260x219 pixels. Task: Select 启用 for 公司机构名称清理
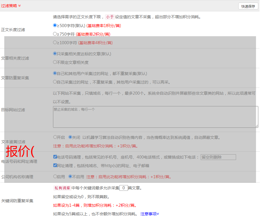[x=55, y=177]
